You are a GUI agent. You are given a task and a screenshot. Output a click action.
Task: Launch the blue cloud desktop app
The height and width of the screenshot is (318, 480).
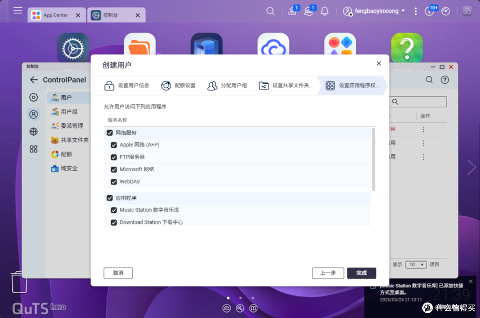tap(273, 44)
